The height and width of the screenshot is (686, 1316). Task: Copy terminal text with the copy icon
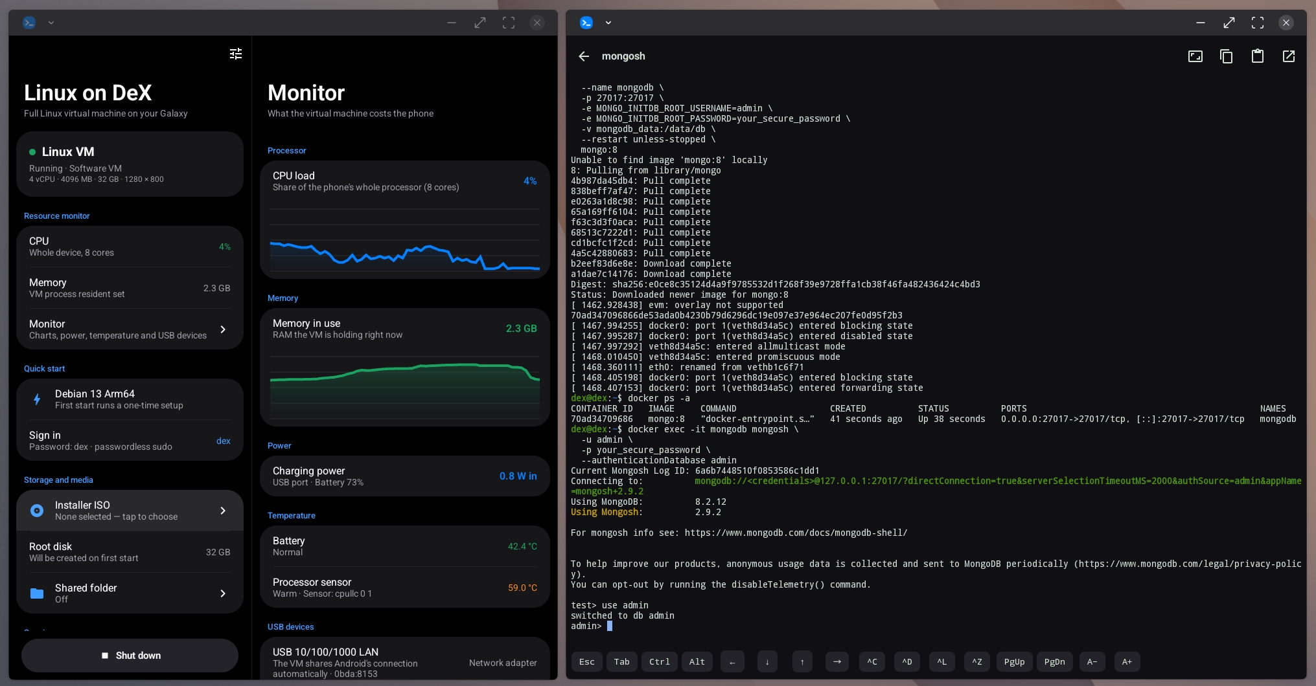pos(1227,56)
